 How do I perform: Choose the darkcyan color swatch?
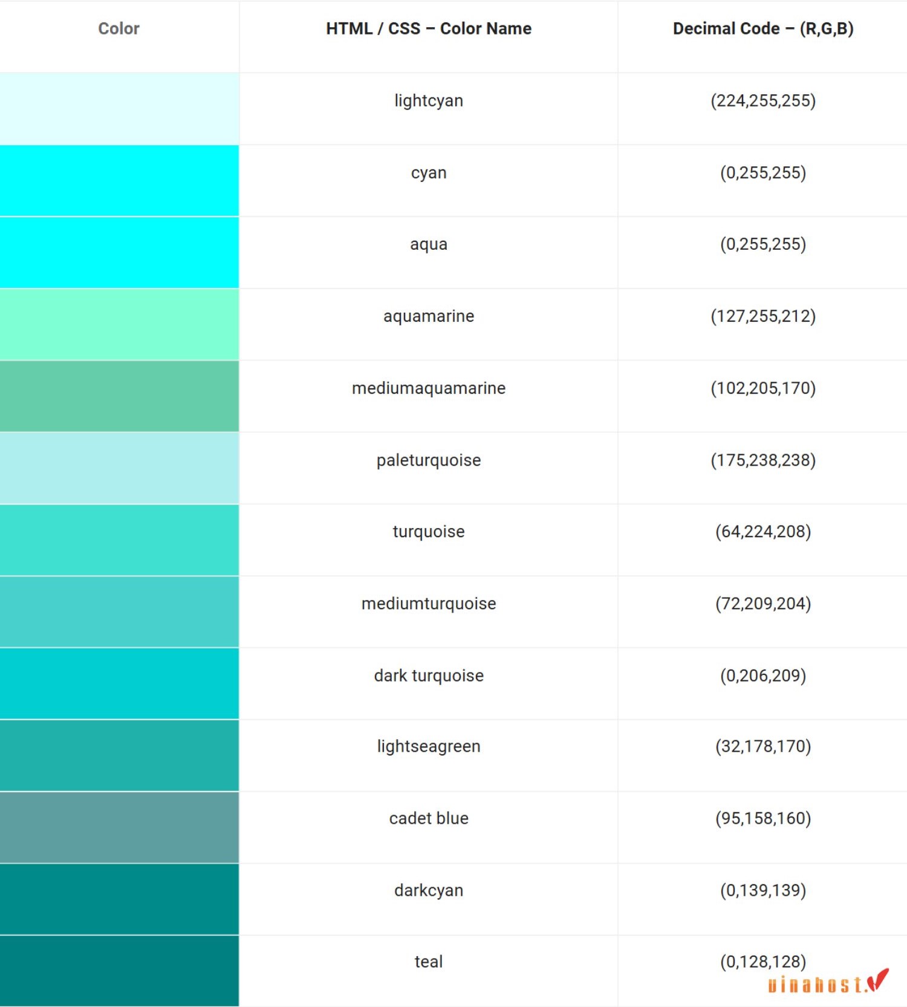pos(119,899)
